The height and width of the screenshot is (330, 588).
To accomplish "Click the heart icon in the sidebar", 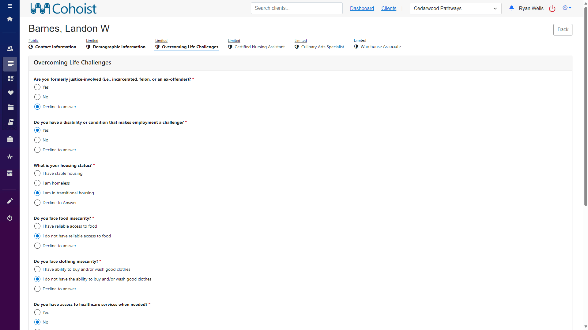I will (10, 93).
